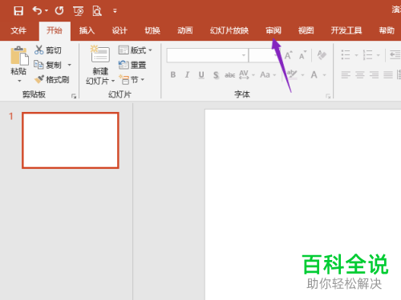Click the 重置 reset button
401x300 pixels.
click(132, 65)
